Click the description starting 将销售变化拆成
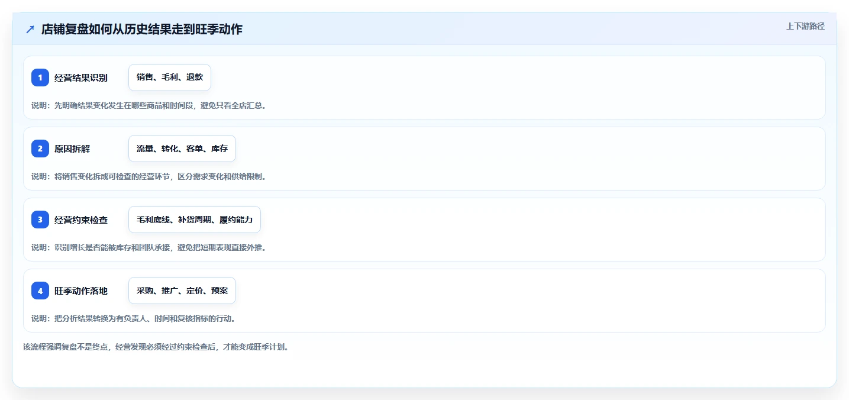Viewport: 849px width, 400px height. tap(149, 176)
